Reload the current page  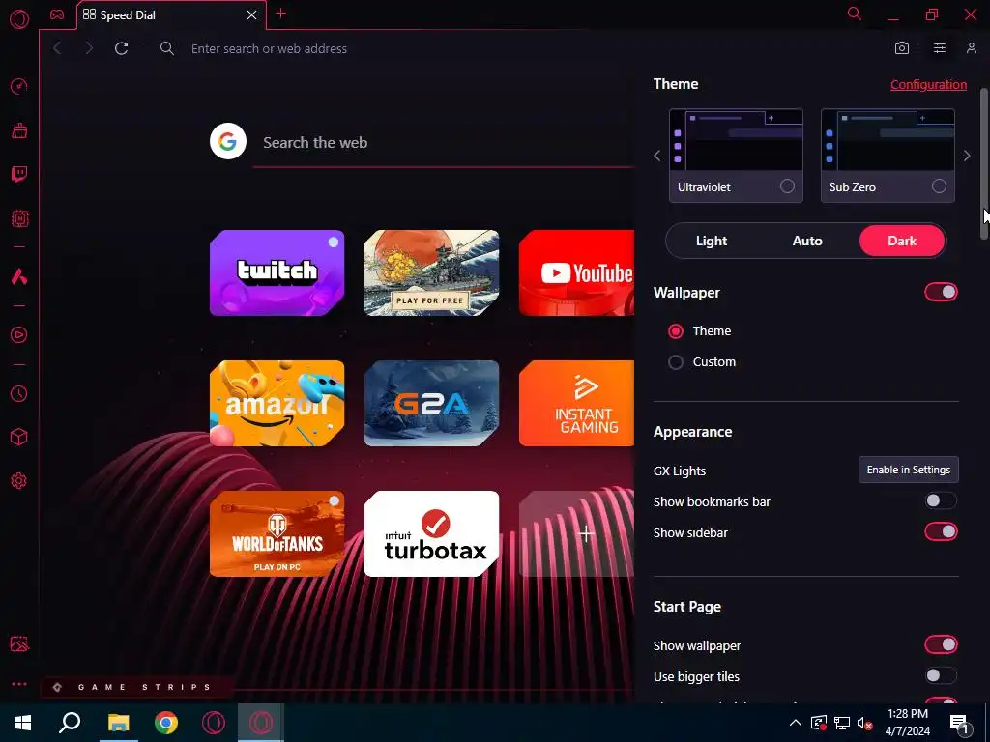121,48
